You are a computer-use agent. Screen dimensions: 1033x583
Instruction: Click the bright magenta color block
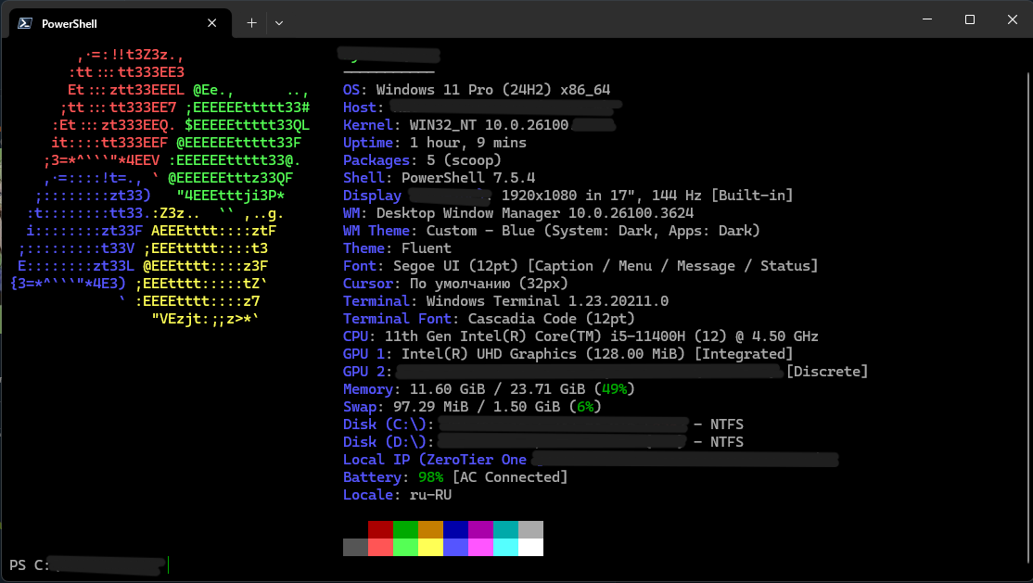(x=480, y=547)
